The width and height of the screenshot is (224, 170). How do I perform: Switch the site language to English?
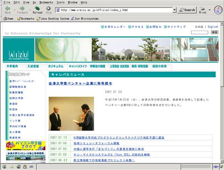click(213, 27)
